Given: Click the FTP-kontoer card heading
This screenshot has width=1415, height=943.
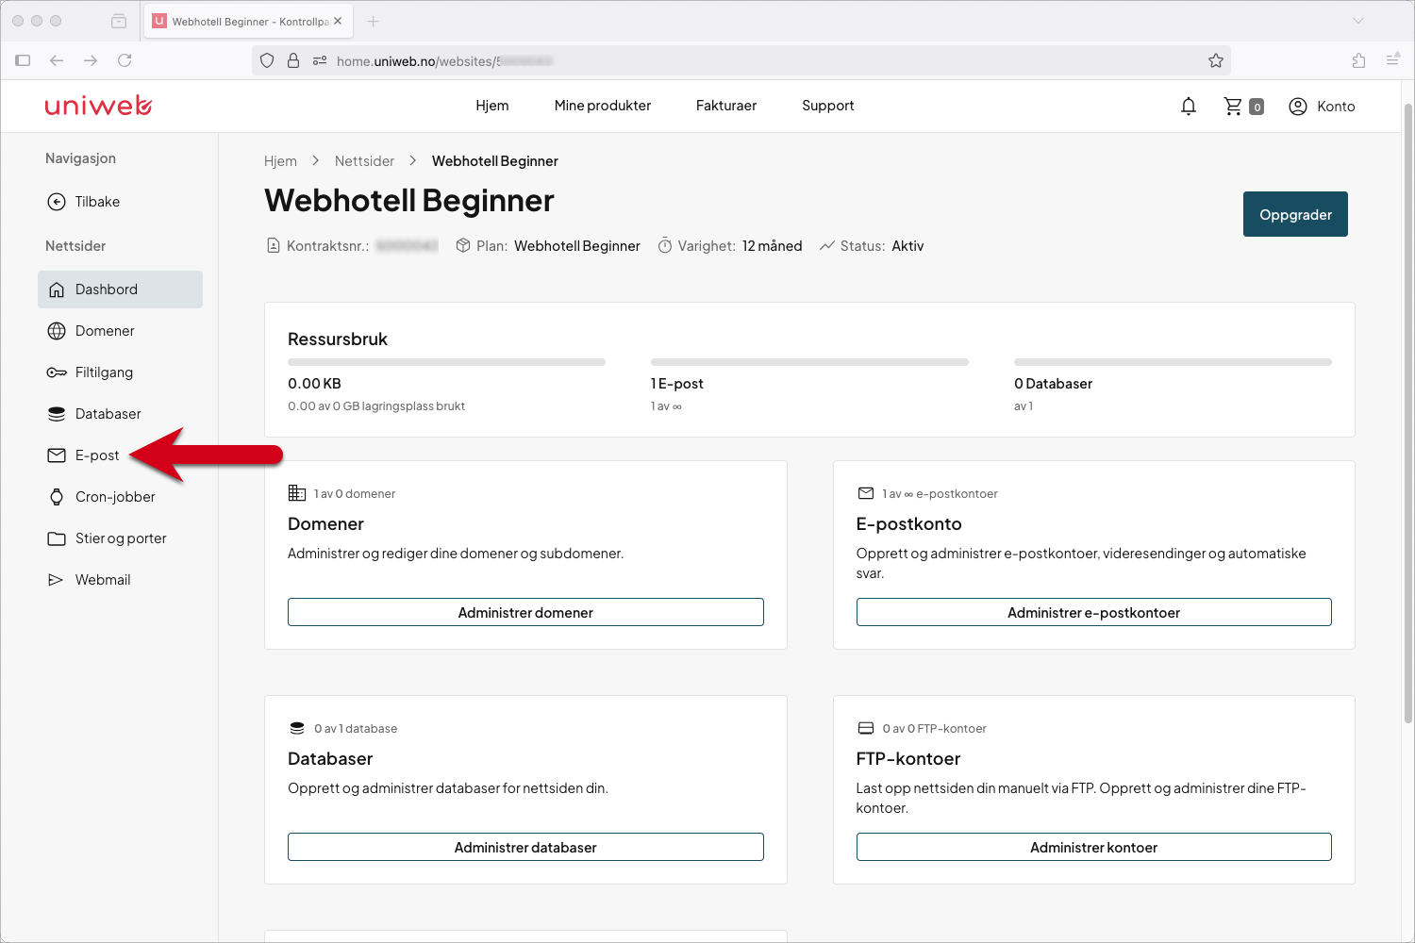Looking at the screenshot, I should (x=907, y=759).
